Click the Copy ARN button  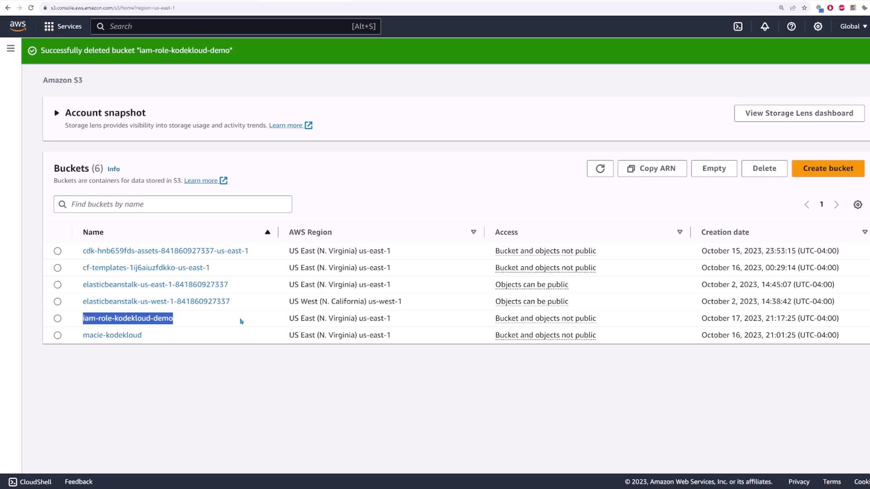pos(652,168)
